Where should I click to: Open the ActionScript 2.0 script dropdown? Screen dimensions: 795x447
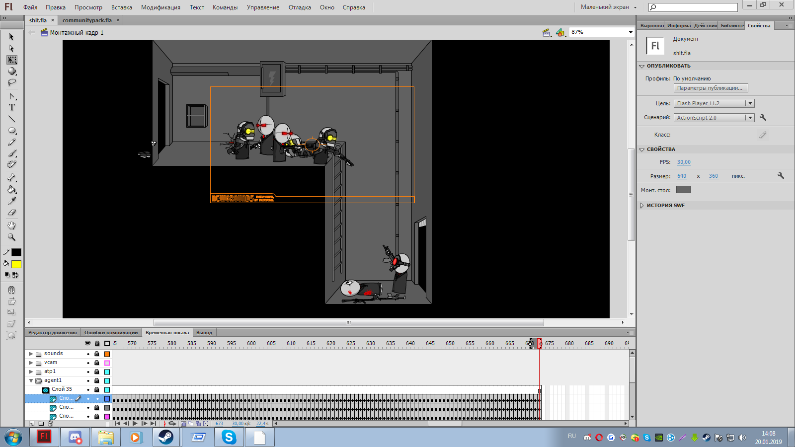click(x=750, y=118)
